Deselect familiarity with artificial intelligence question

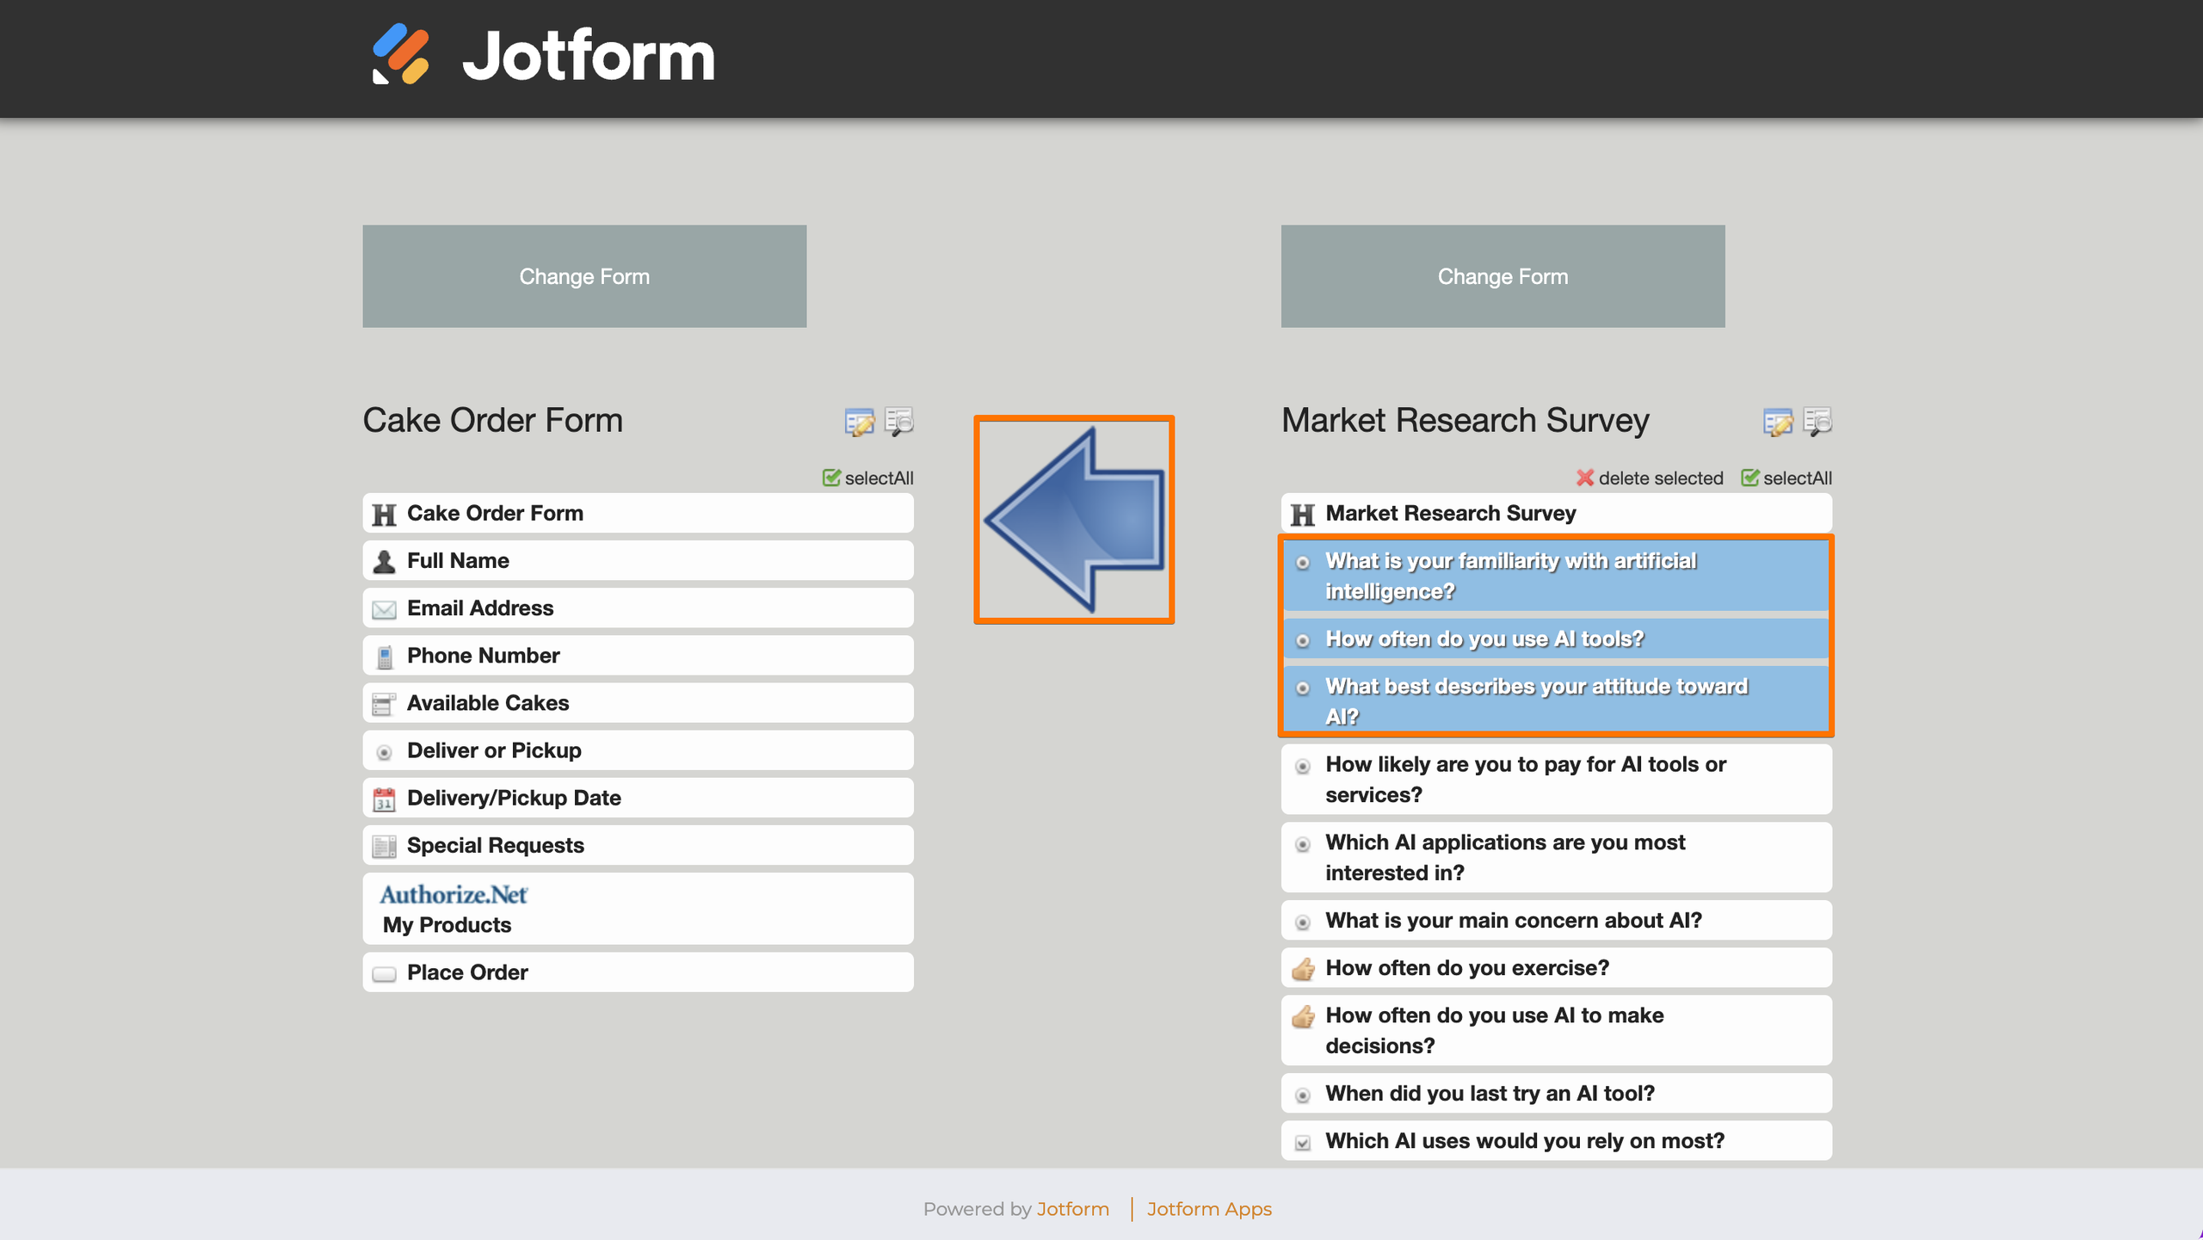pyautogui.click(x=1556, y=576)
